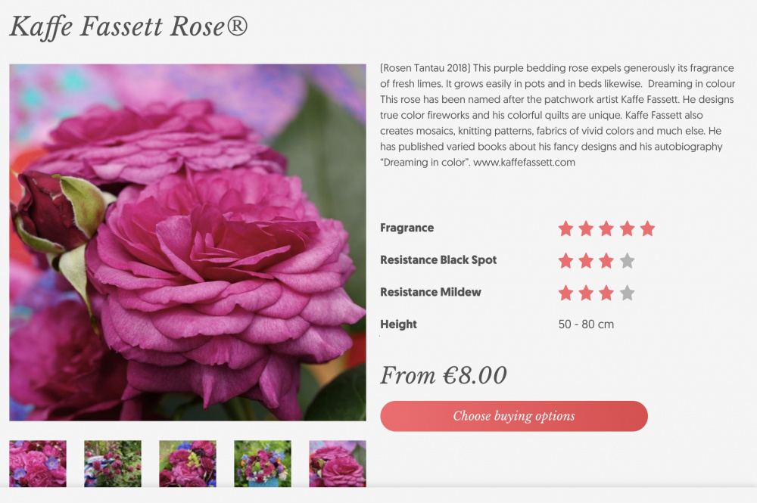Viewport: 757px width, 503px height.
Task: Click the Height label
Action: pyautogui.click(x=398, y=324)
